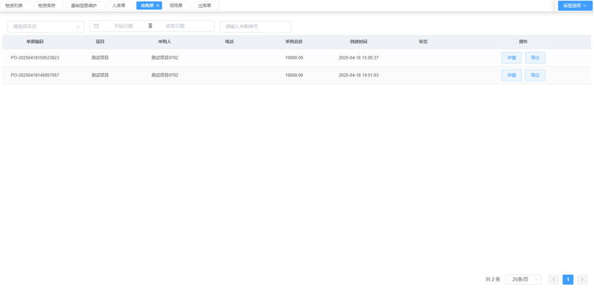Viewport: 594px width, 292px height.
Task: Click the 开始日期 start date field
Action: tap(124, 26)
